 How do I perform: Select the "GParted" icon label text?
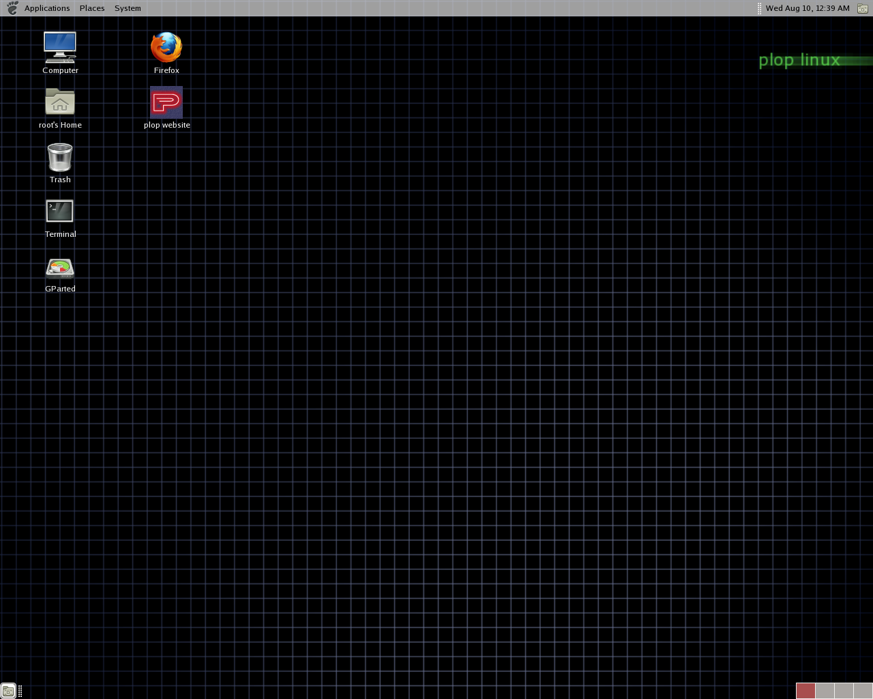(x=60, y=289)
